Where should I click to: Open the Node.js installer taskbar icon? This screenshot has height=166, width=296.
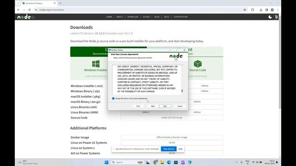(x=190, y=162)
